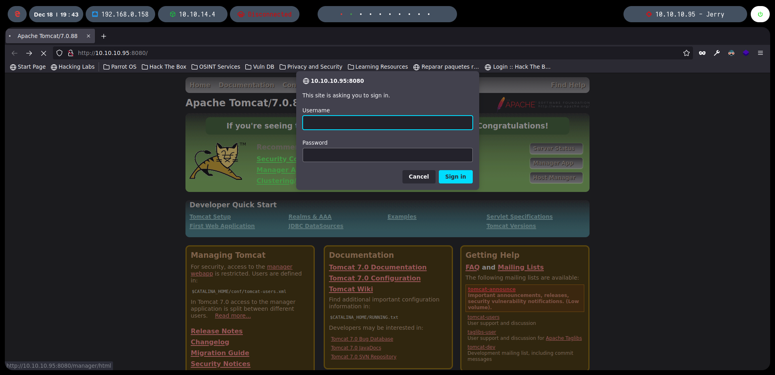Image resolution: width=775 pixels, height=375 pixels.
Task: Open Tomcat 7.0 Configuration link
Action: [375, 278]
